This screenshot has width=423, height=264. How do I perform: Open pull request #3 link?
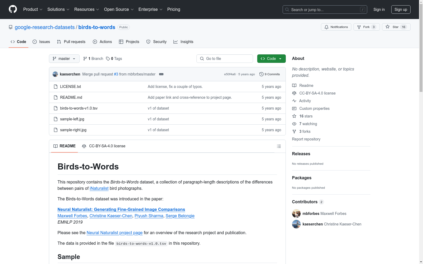tap(116, 74)
